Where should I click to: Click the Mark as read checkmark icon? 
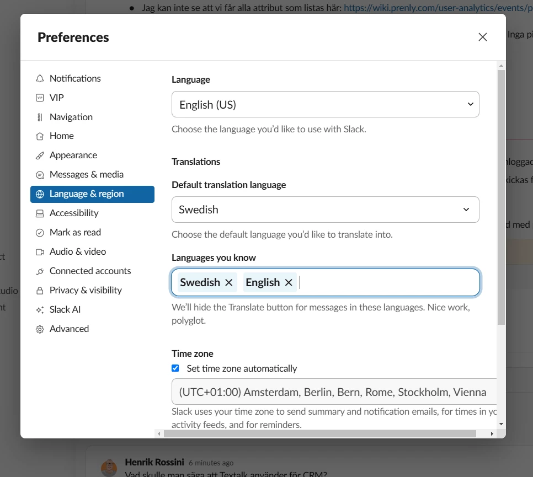(40, 233)
